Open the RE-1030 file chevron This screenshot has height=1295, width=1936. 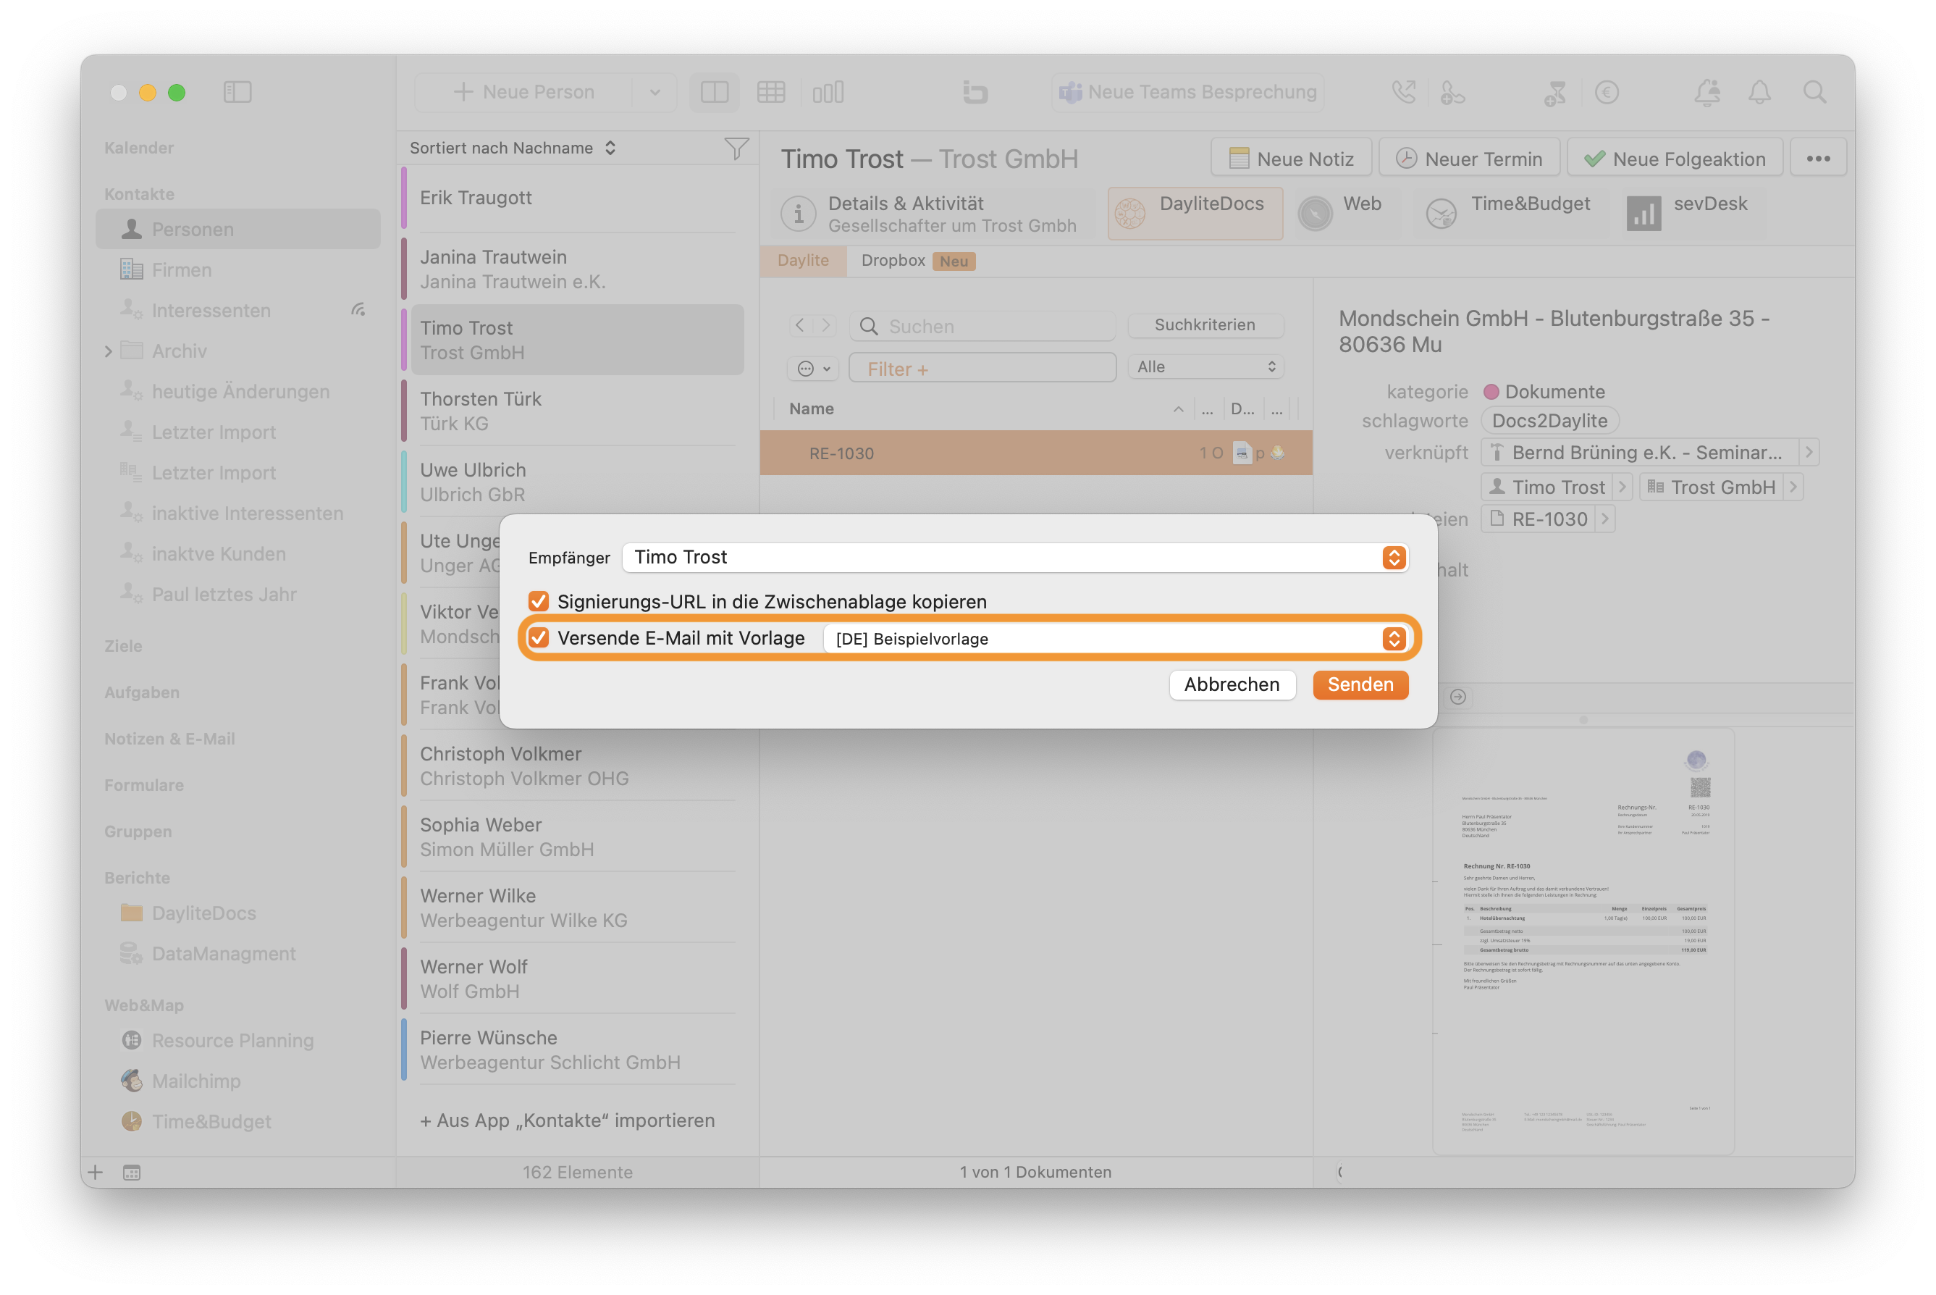[x=1604, y=519]
